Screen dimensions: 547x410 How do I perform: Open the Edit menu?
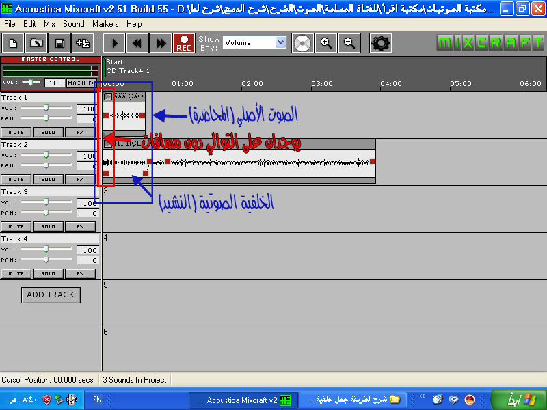click(x=29, y=24)
